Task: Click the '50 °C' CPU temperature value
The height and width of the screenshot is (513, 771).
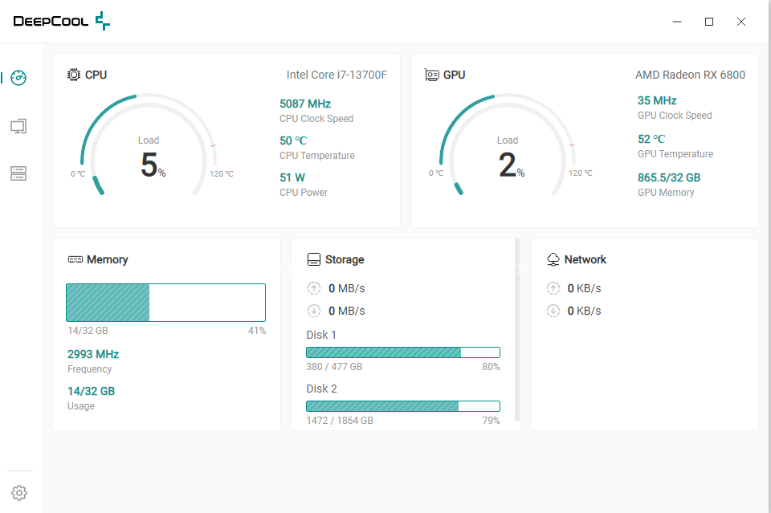Action: [x=293, y=140]
